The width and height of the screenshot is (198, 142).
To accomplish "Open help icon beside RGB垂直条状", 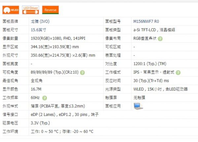I will (160, 38).
